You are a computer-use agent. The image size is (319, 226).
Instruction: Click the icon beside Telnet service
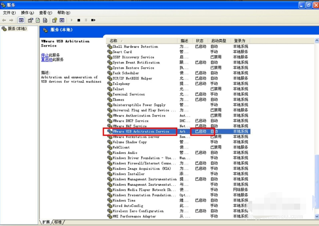coord(110,89)
